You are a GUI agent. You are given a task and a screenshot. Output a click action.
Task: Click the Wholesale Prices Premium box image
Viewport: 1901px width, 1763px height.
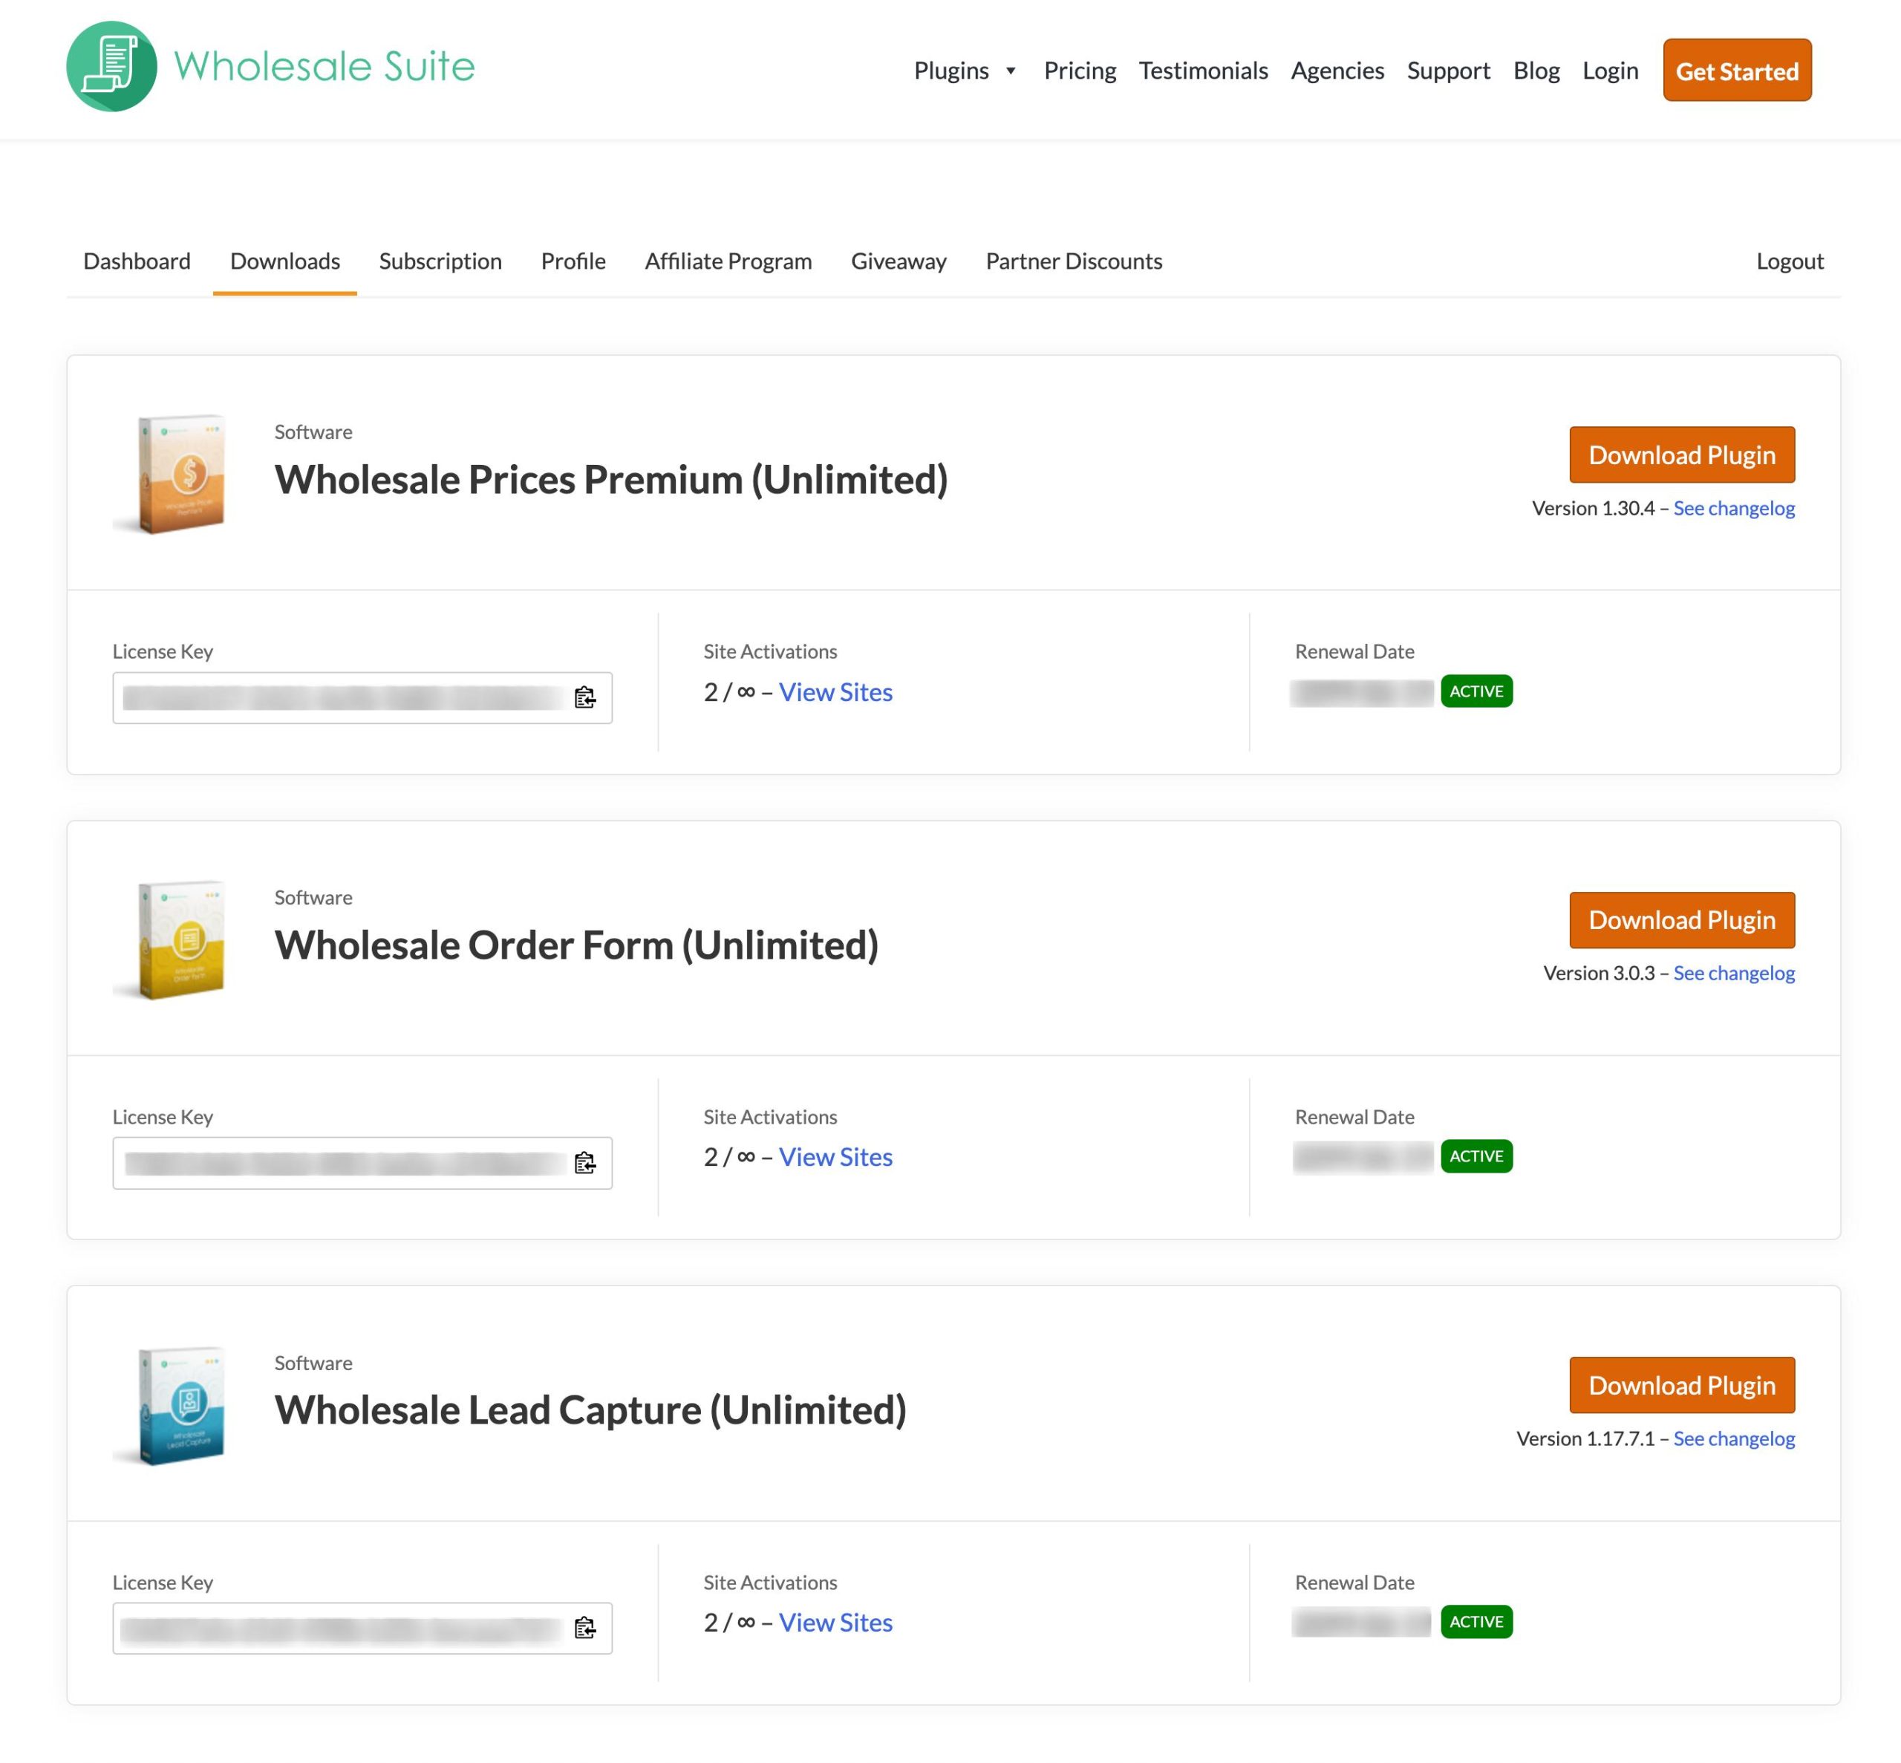[172, 473]
